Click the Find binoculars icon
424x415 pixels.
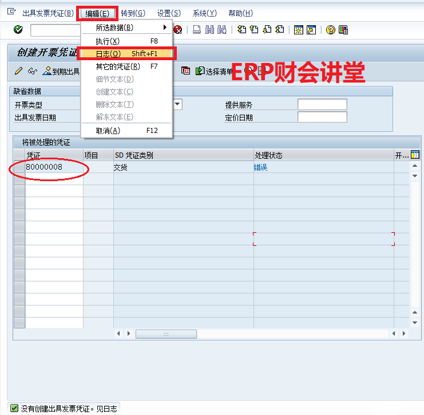click(x=209, y=30)
